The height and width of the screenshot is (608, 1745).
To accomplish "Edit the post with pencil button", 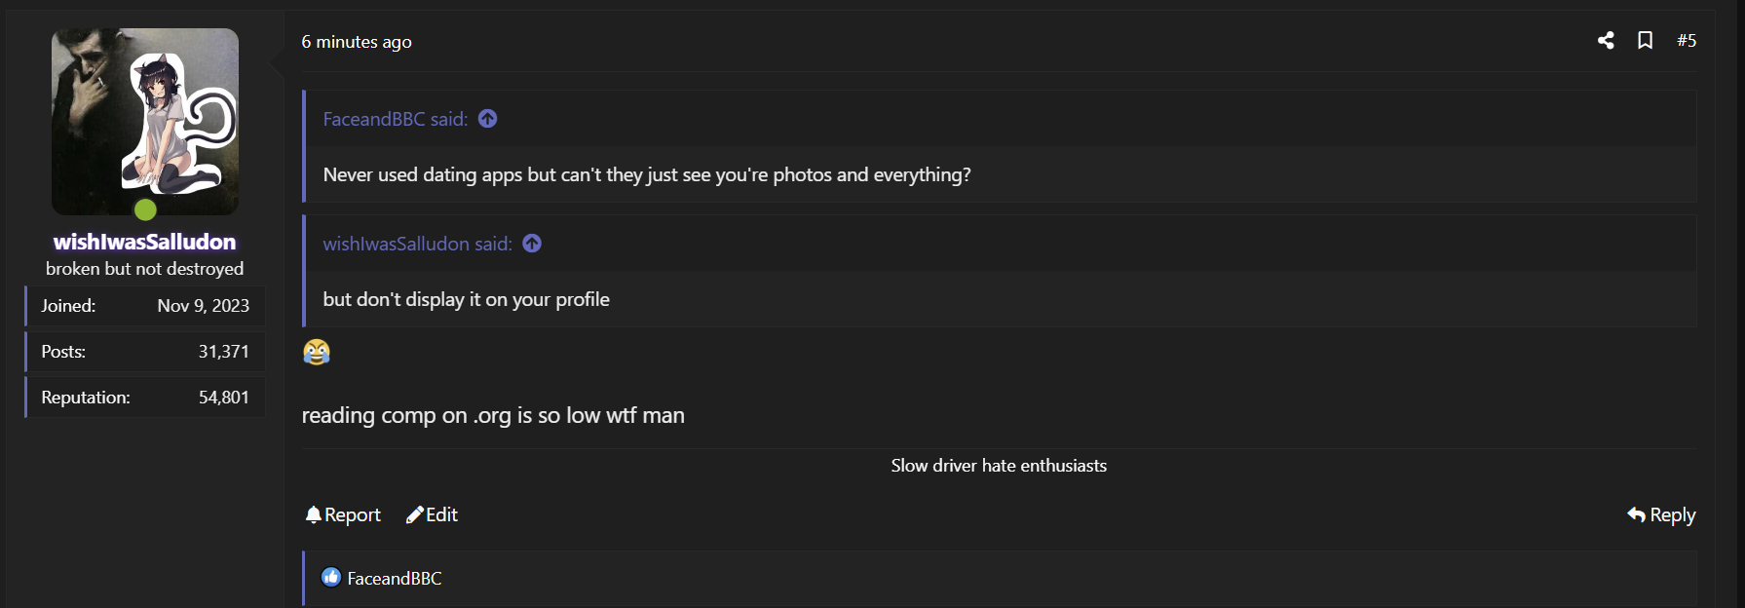I will coord(432,514).
